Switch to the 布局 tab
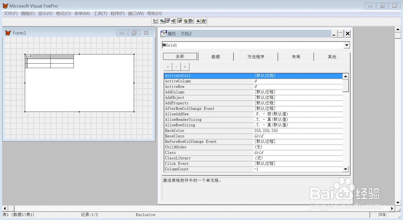The height and width of the screenshot is (220, 403). pos(296,57)
